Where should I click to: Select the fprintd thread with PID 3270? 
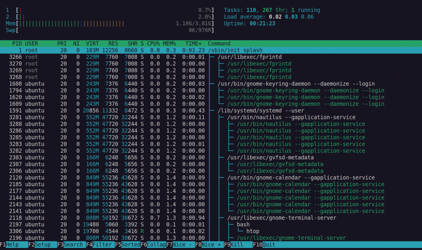point(211,64)
